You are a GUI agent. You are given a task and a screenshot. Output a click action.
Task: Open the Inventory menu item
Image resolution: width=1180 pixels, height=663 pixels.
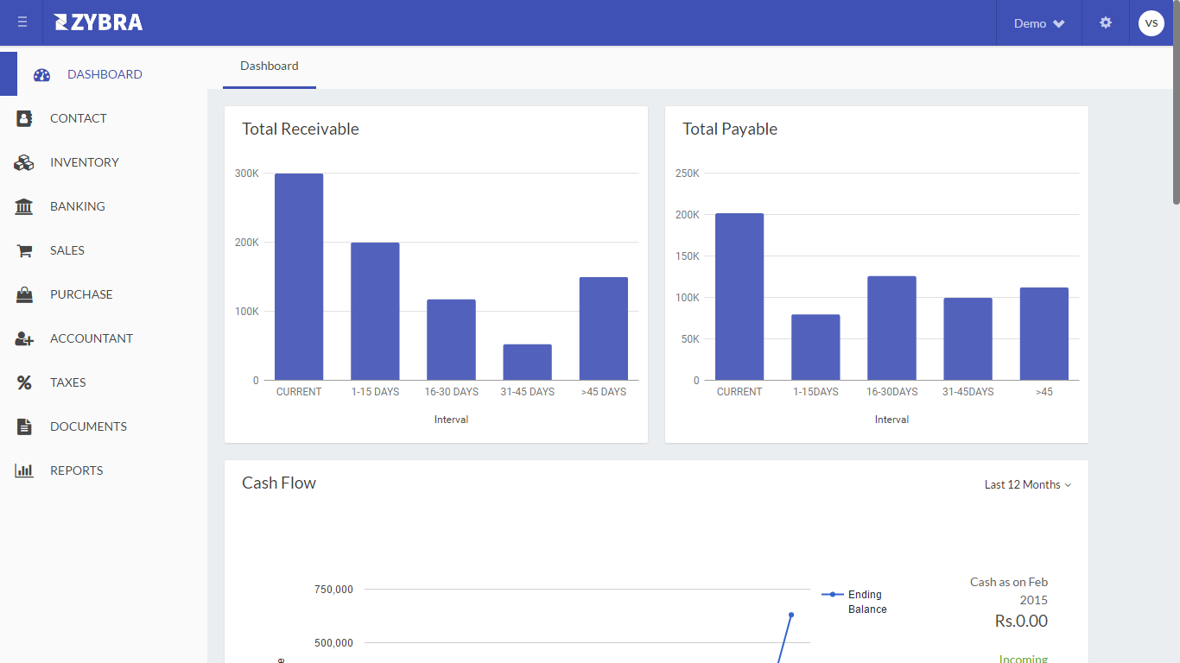[x=85, y=162]
